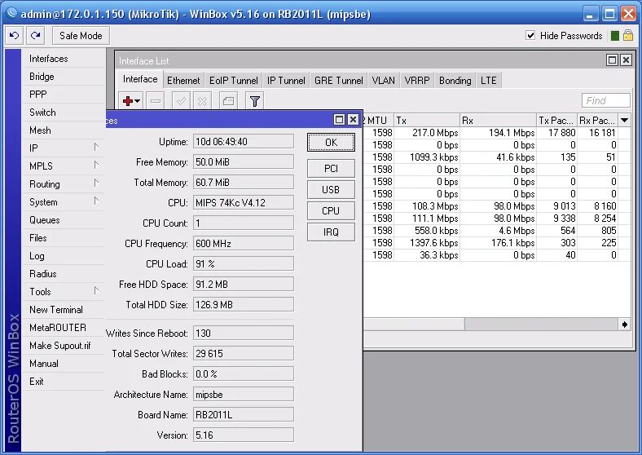The width and height of the screenshot is (642, 455).
Task: Toggle the Safe Mode button
Action: (x=81, y=36)
